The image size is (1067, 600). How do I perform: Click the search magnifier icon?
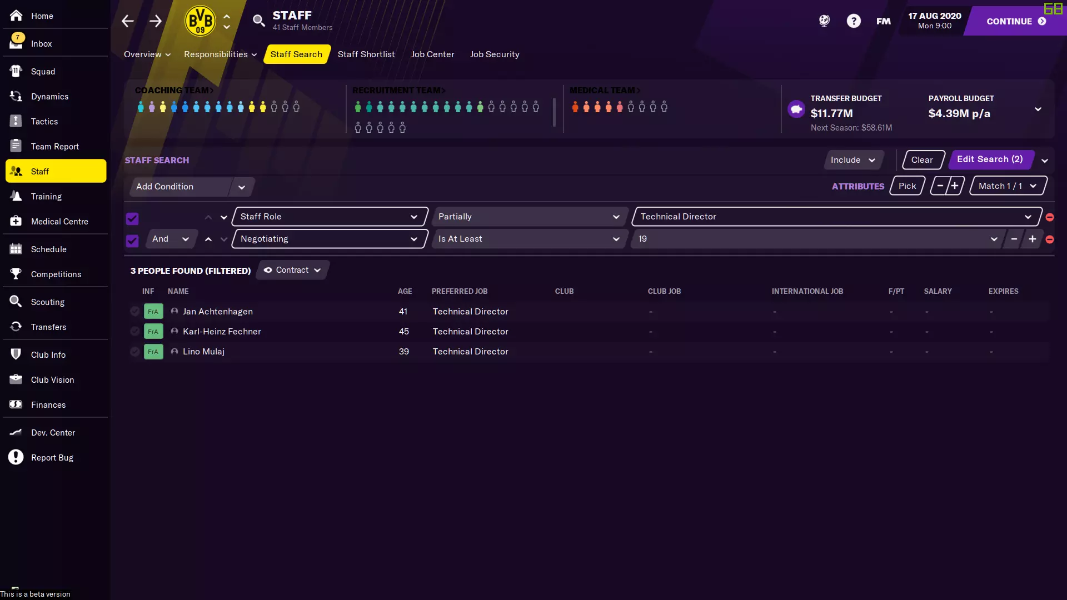258,21
